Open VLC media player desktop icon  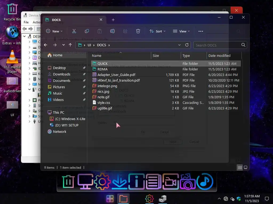click(12, 61)
